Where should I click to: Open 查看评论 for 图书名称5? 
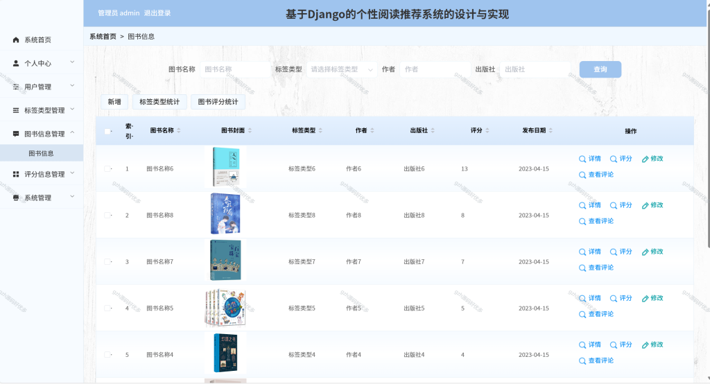tap(596, 314)
